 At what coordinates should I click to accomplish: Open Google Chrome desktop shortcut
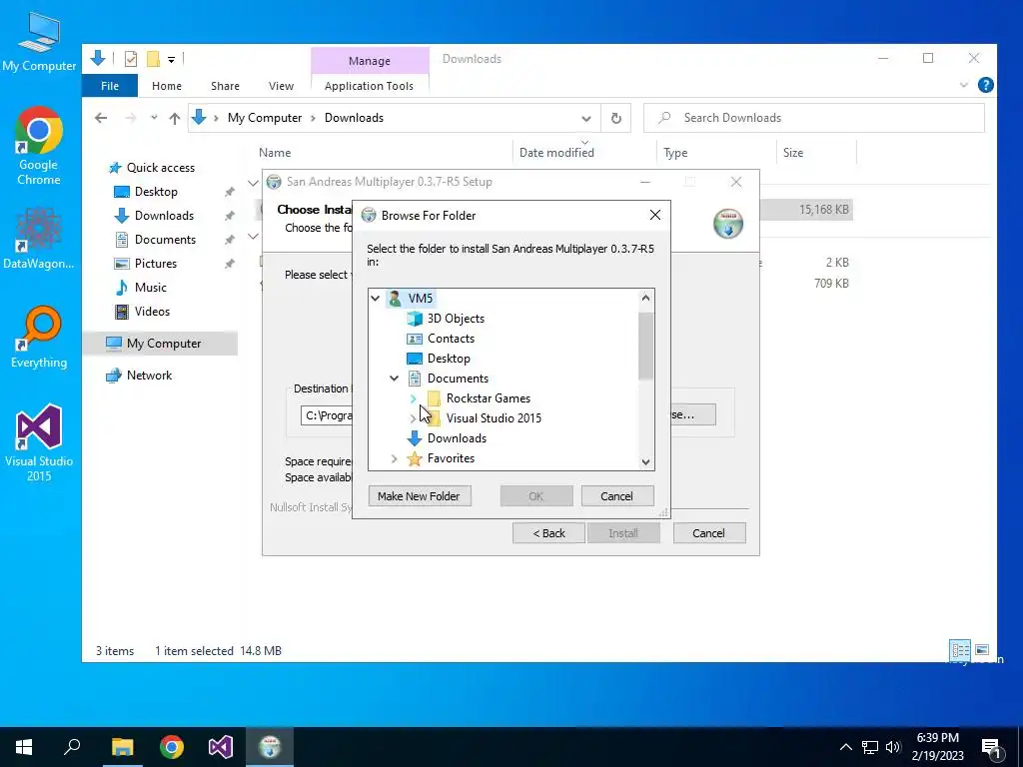(39, 146)
